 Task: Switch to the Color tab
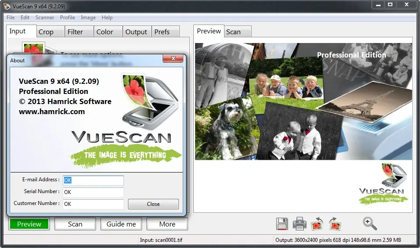click(x=108, y=32)
